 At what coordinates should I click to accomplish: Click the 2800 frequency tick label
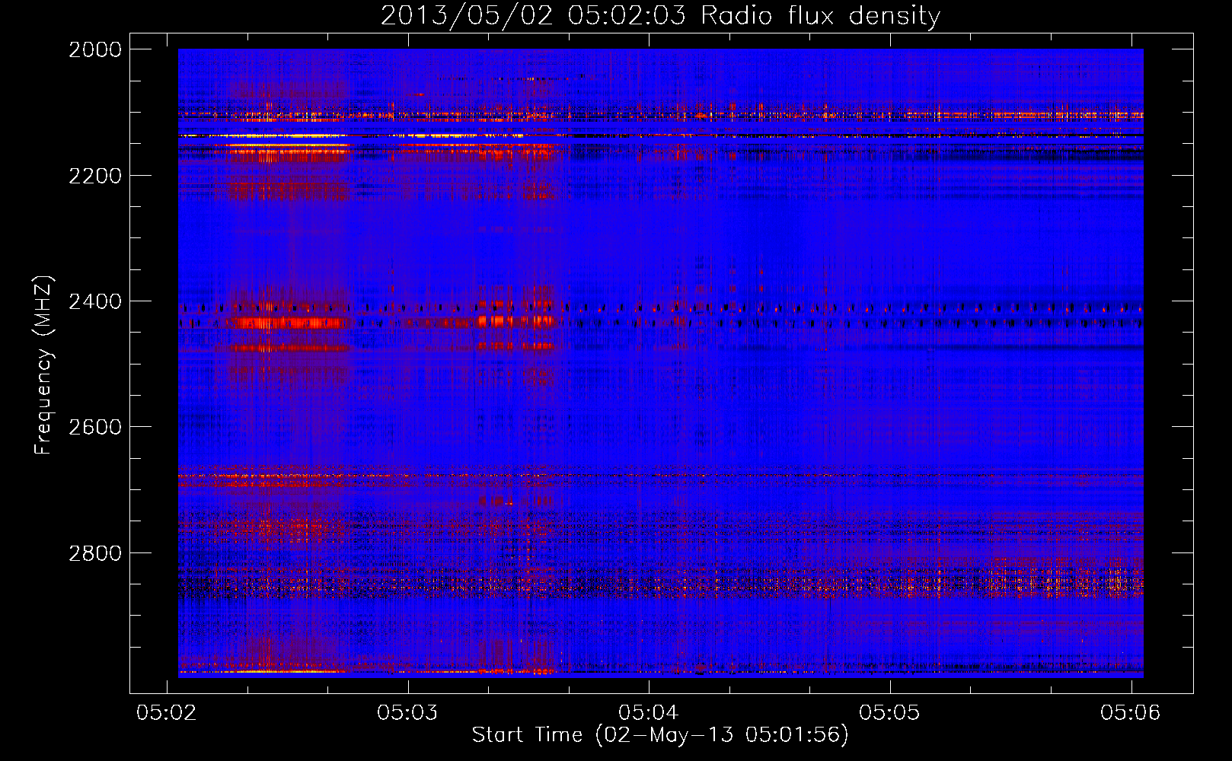95,553
